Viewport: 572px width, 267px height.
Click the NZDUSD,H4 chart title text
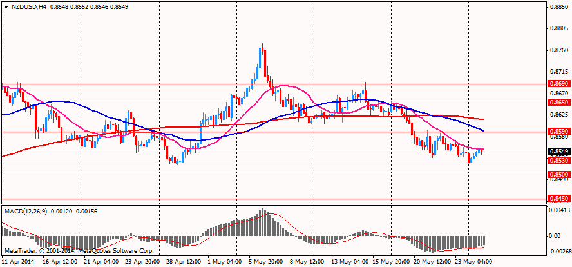click(28, 7)
